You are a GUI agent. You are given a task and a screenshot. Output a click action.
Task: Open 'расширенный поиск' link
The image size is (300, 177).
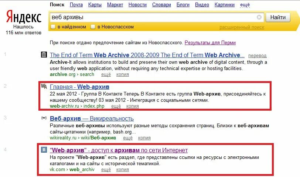pos(242,27)
